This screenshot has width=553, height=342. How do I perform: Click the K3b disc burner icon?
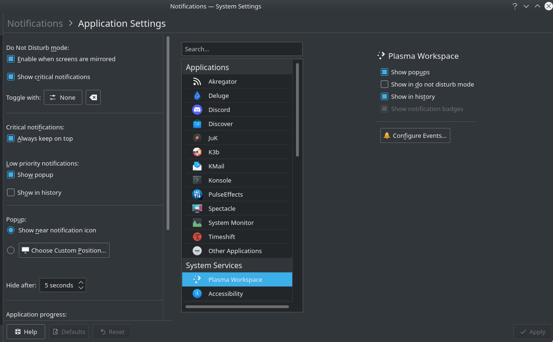click(x=197, y=152)
